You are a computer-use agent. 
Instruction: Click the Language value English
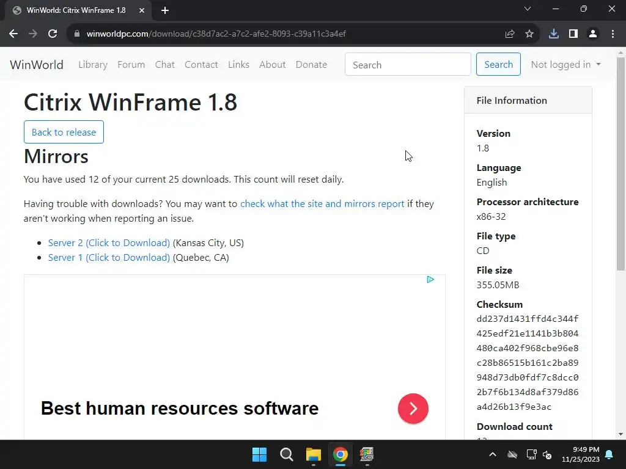pyautogui.click(x=492, y=183)
